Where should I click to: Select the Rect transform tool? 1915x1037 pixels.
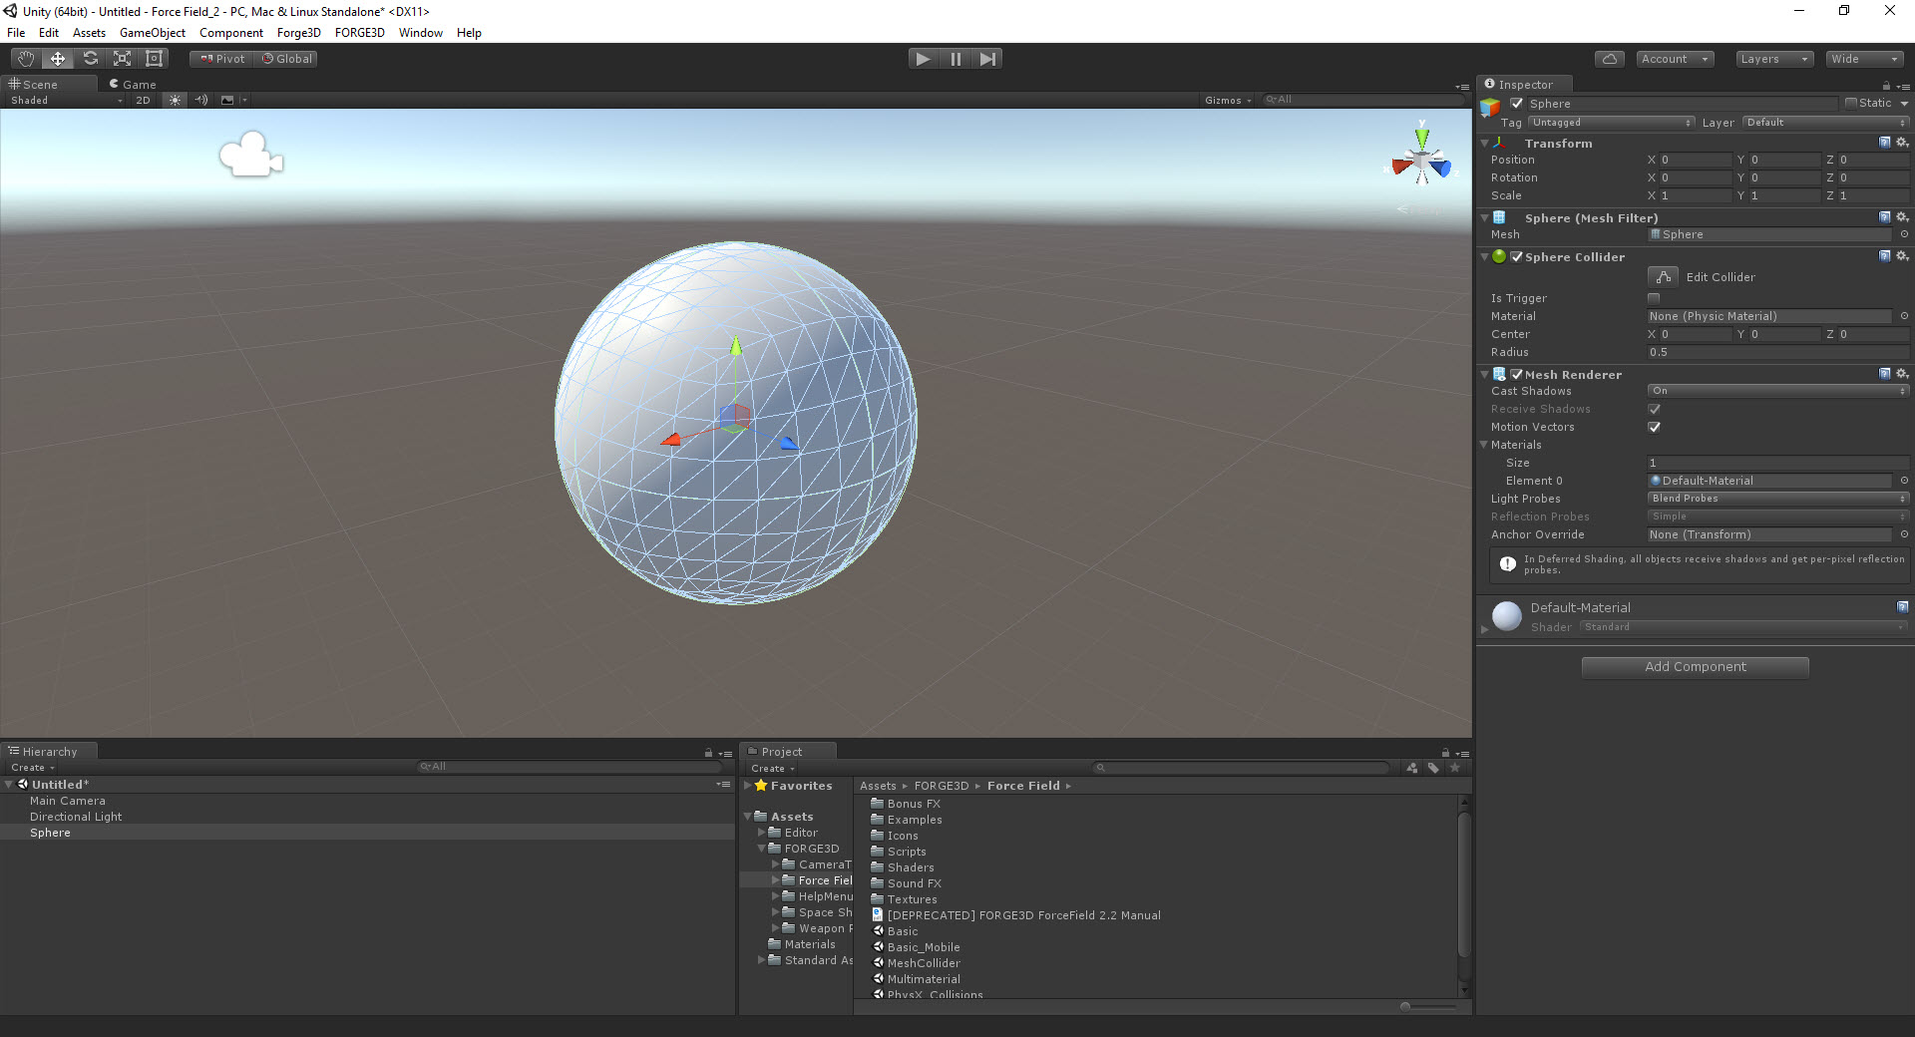point(154,59)
